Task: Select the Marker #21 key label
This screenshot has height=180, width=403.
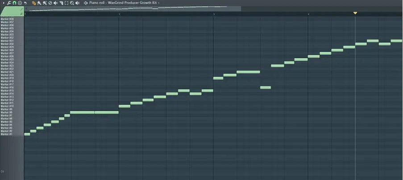Action: 7,72
